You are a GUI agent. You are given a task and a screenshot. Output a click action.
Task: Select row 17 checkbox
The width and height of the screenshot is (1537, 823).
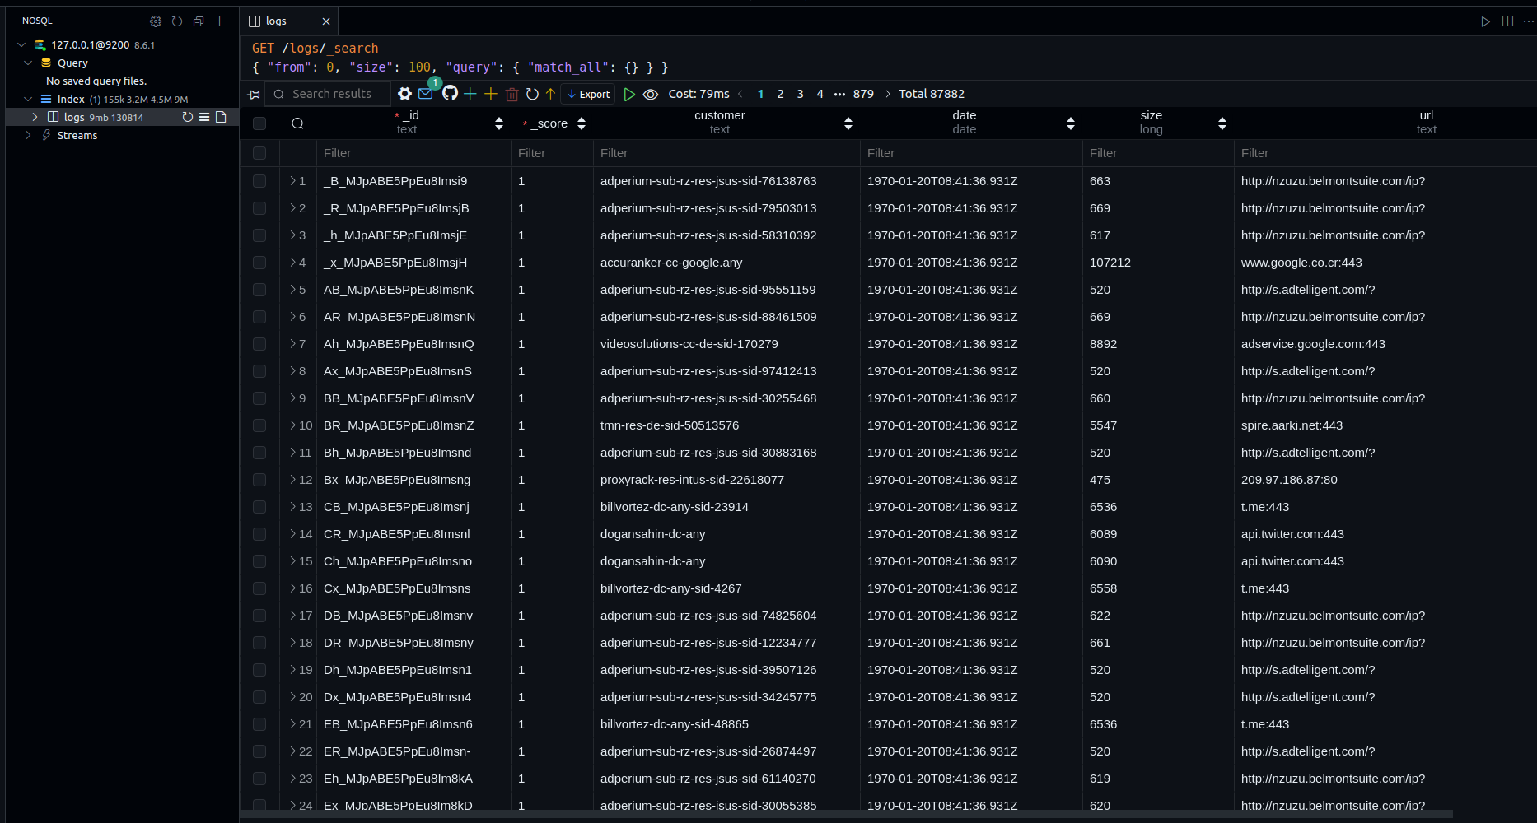pos(259,616)
